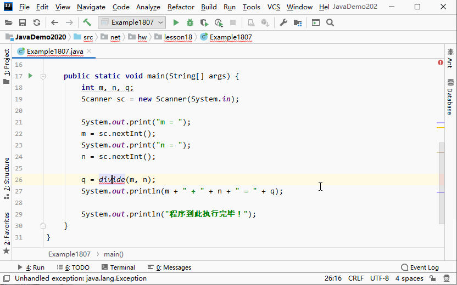Open Project Structure folder icon
The image size is (457, 285).
[x=298, y=22]
